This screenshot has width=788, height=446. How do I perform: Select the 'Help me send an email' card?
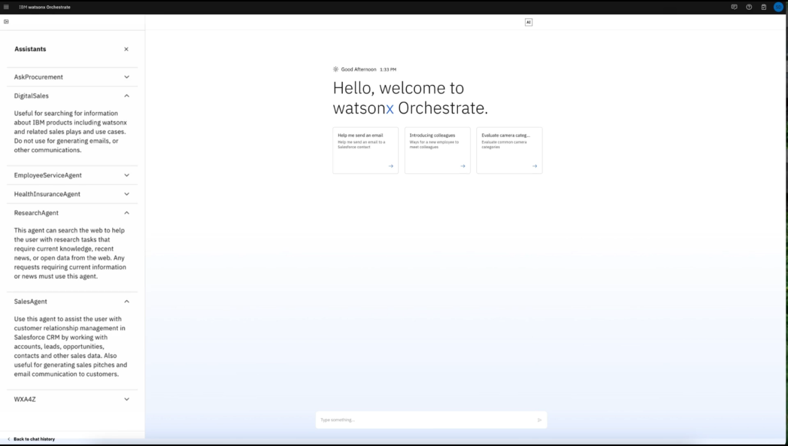click(365, 150)
